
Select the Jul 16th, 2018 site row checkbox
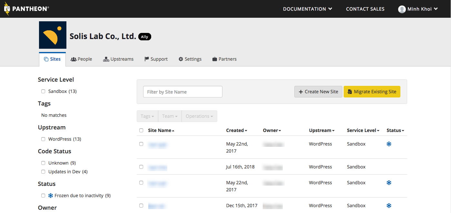141,167
